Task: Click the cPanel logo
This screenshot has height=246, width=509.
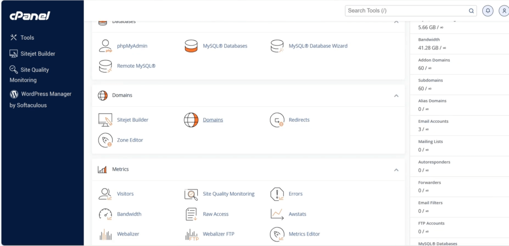Action: click(30, 15)
